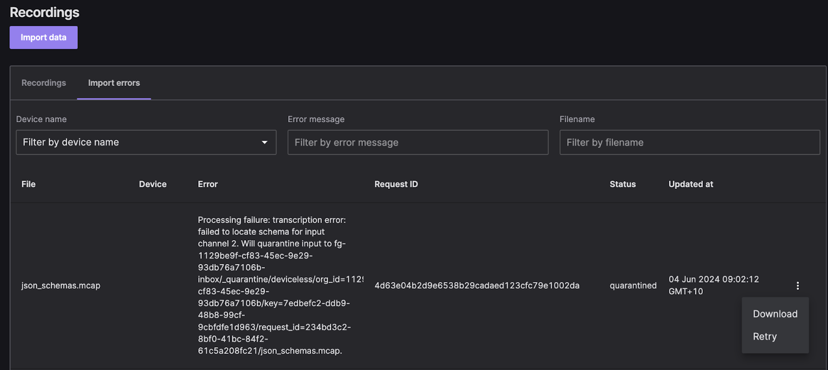This screenshot has width=828, height=370.
Task: Click the quarantined status value
Action: [633, 286]
